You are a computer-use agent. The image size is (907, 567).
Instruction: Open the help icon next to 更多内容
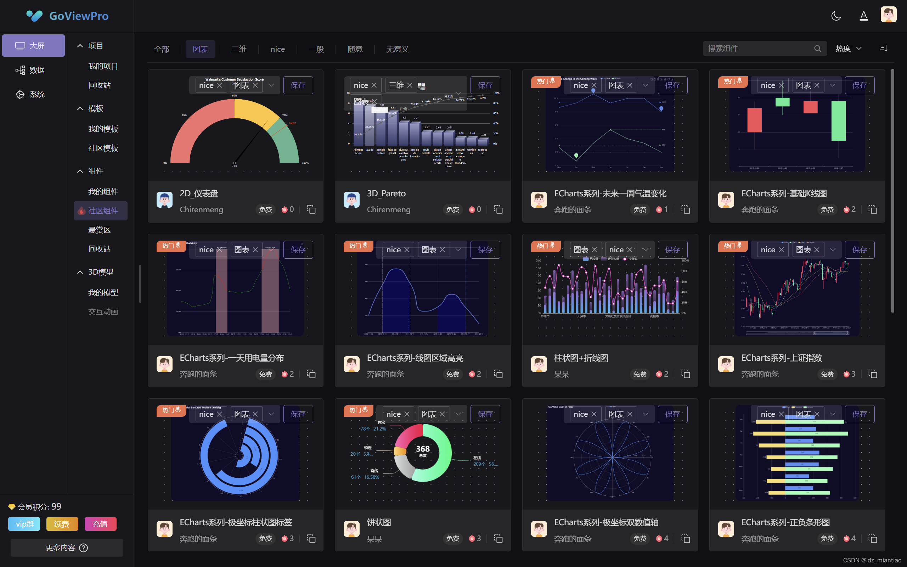pos(83,548)
